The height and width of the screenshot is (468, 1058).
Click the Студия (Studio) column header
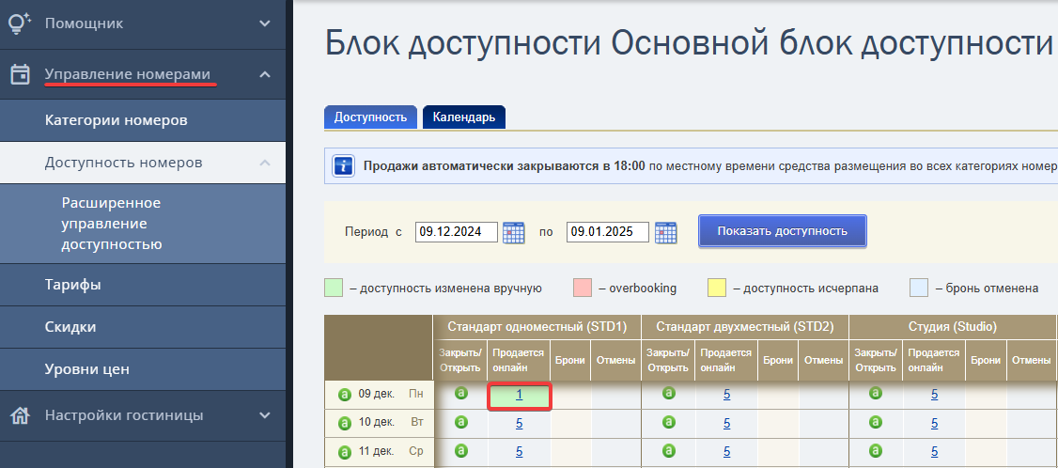tap(953, 327)
